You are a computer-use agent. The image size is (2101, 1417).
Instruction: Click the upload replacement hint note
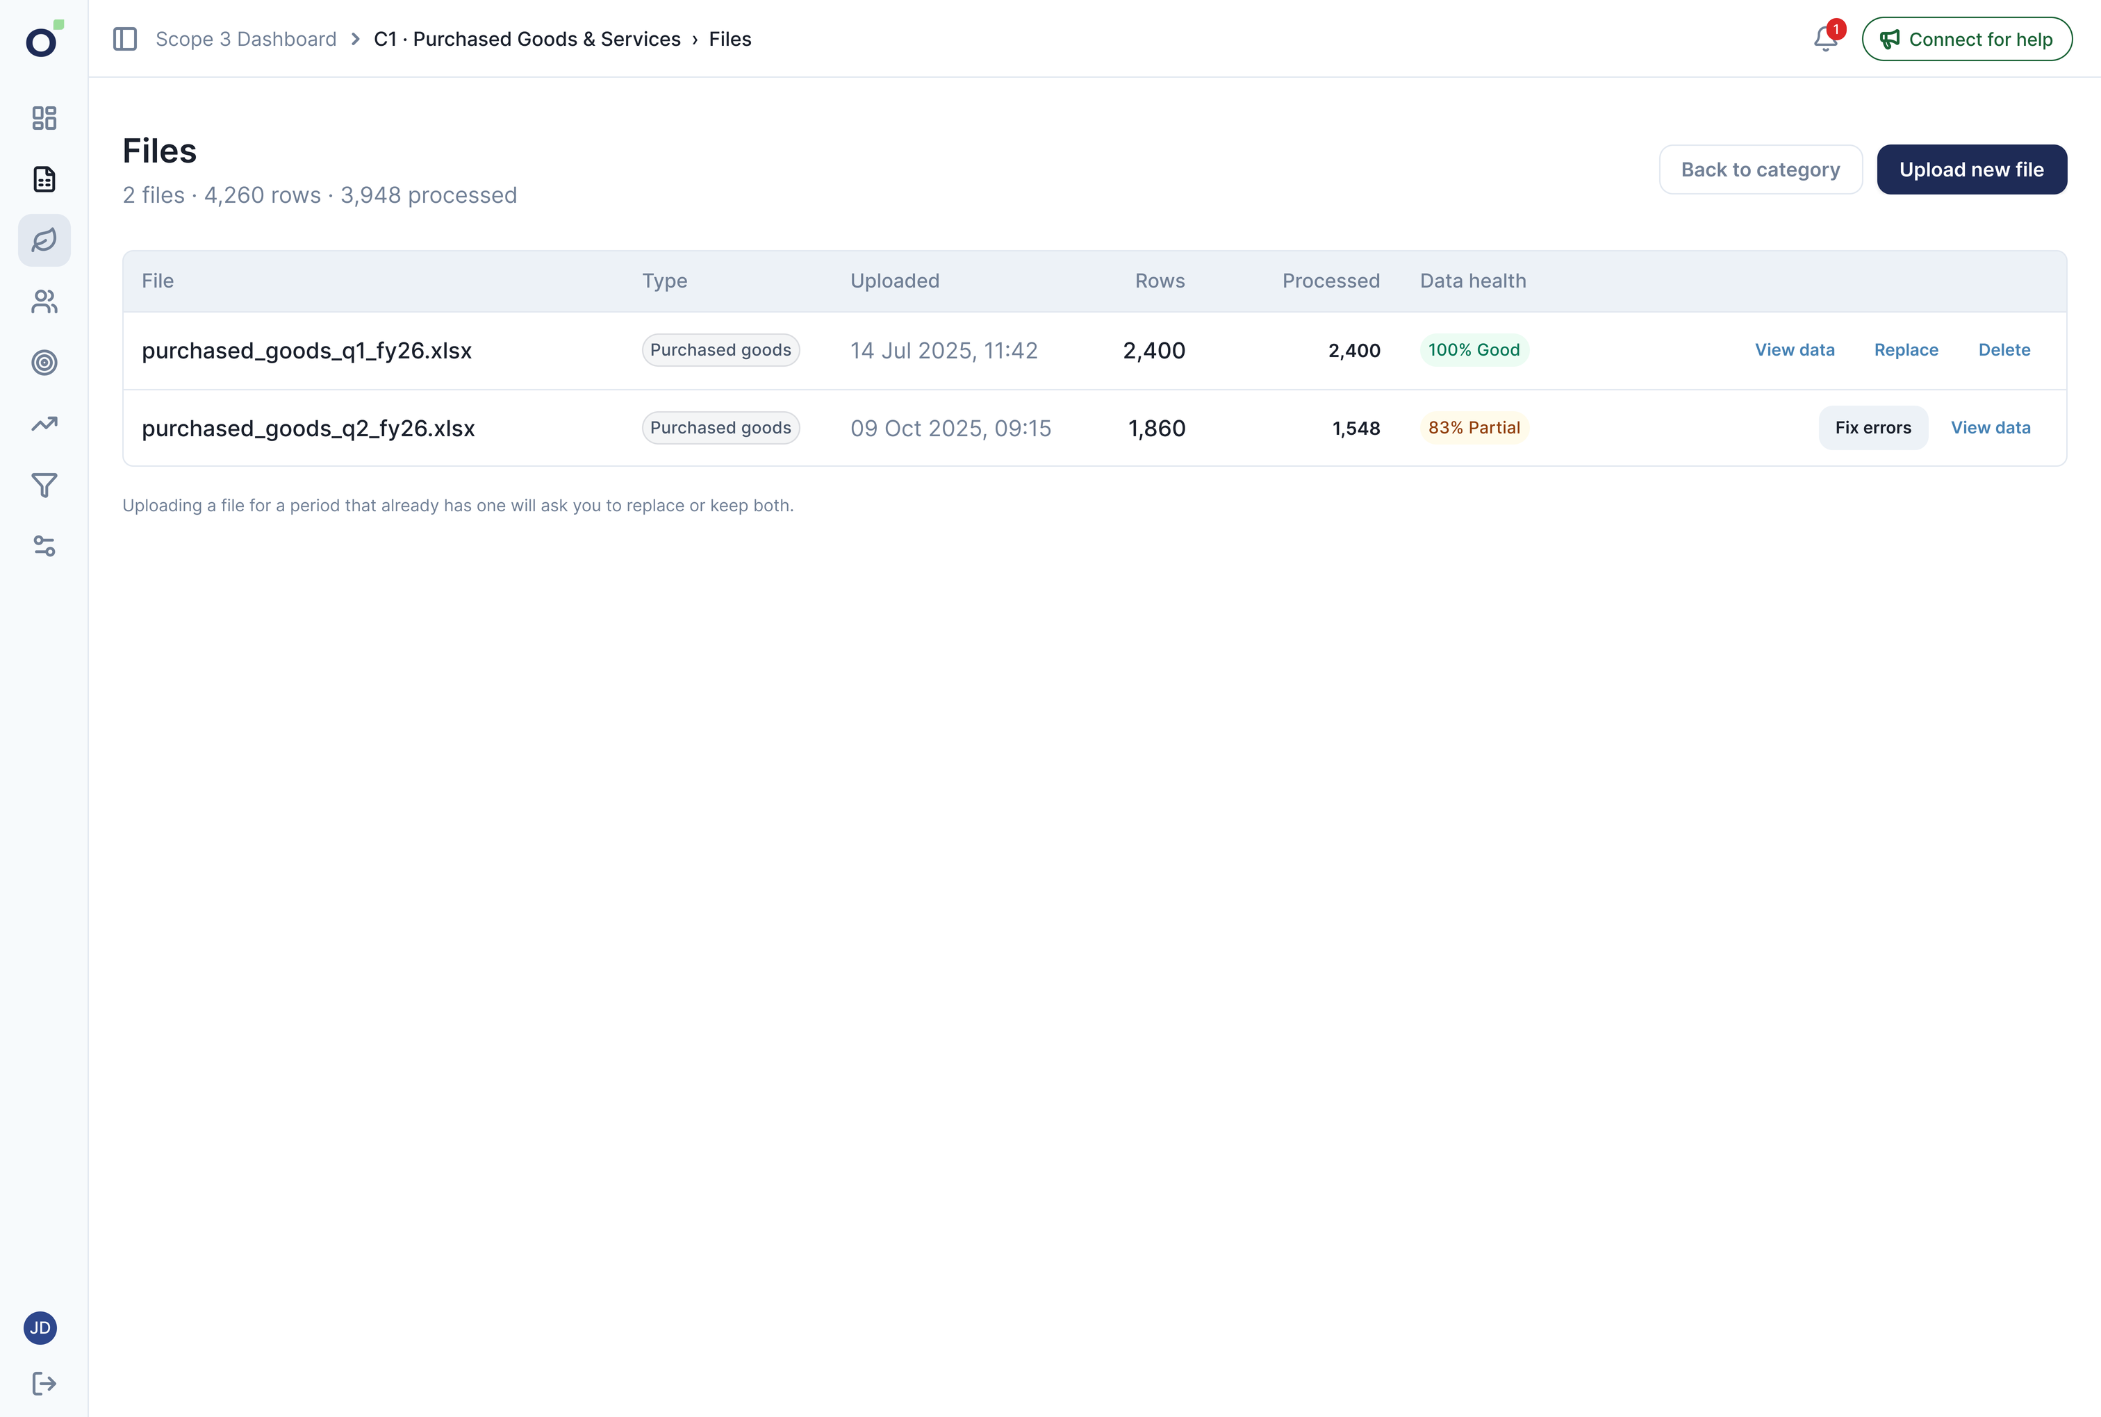(x=458, y=505)
